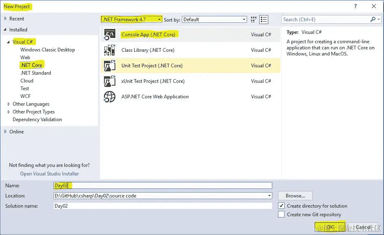Image resolution: width=384 pixels, height=235 pixels.
Task: Open Visual Studio Installer link
Action: click(x=49, y=174)
